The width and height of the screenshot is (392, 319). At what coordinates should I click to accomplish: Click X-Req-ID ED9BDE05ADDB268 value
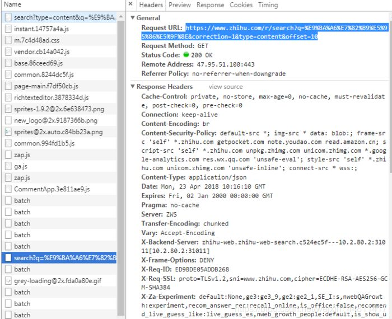click(x=202, y=269)
